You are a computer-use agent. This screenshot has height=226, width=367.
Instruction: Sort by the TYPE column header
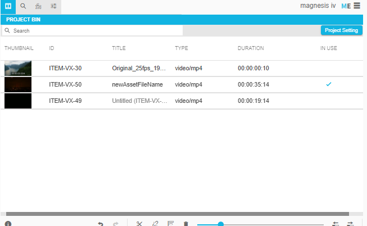pos(182,48)
